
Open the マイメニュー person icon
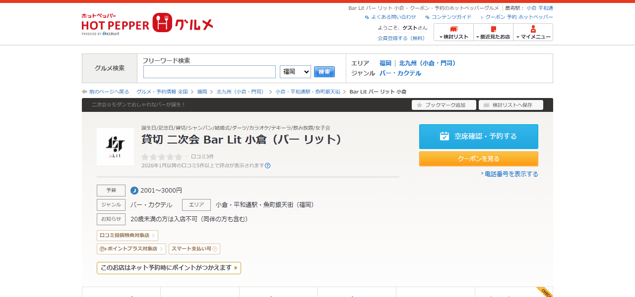[533, 29]
